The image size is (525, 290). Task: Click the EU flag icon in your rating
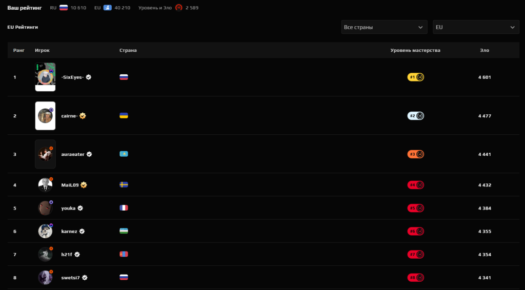pos(108,8)
